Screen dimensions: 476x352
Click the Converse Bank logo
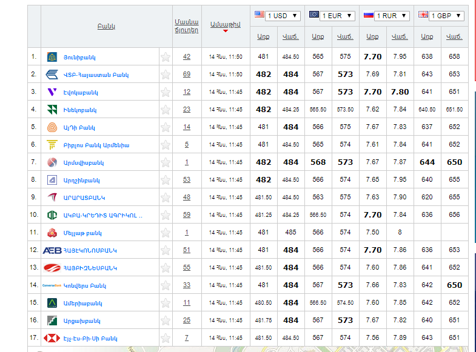(52, 285)
